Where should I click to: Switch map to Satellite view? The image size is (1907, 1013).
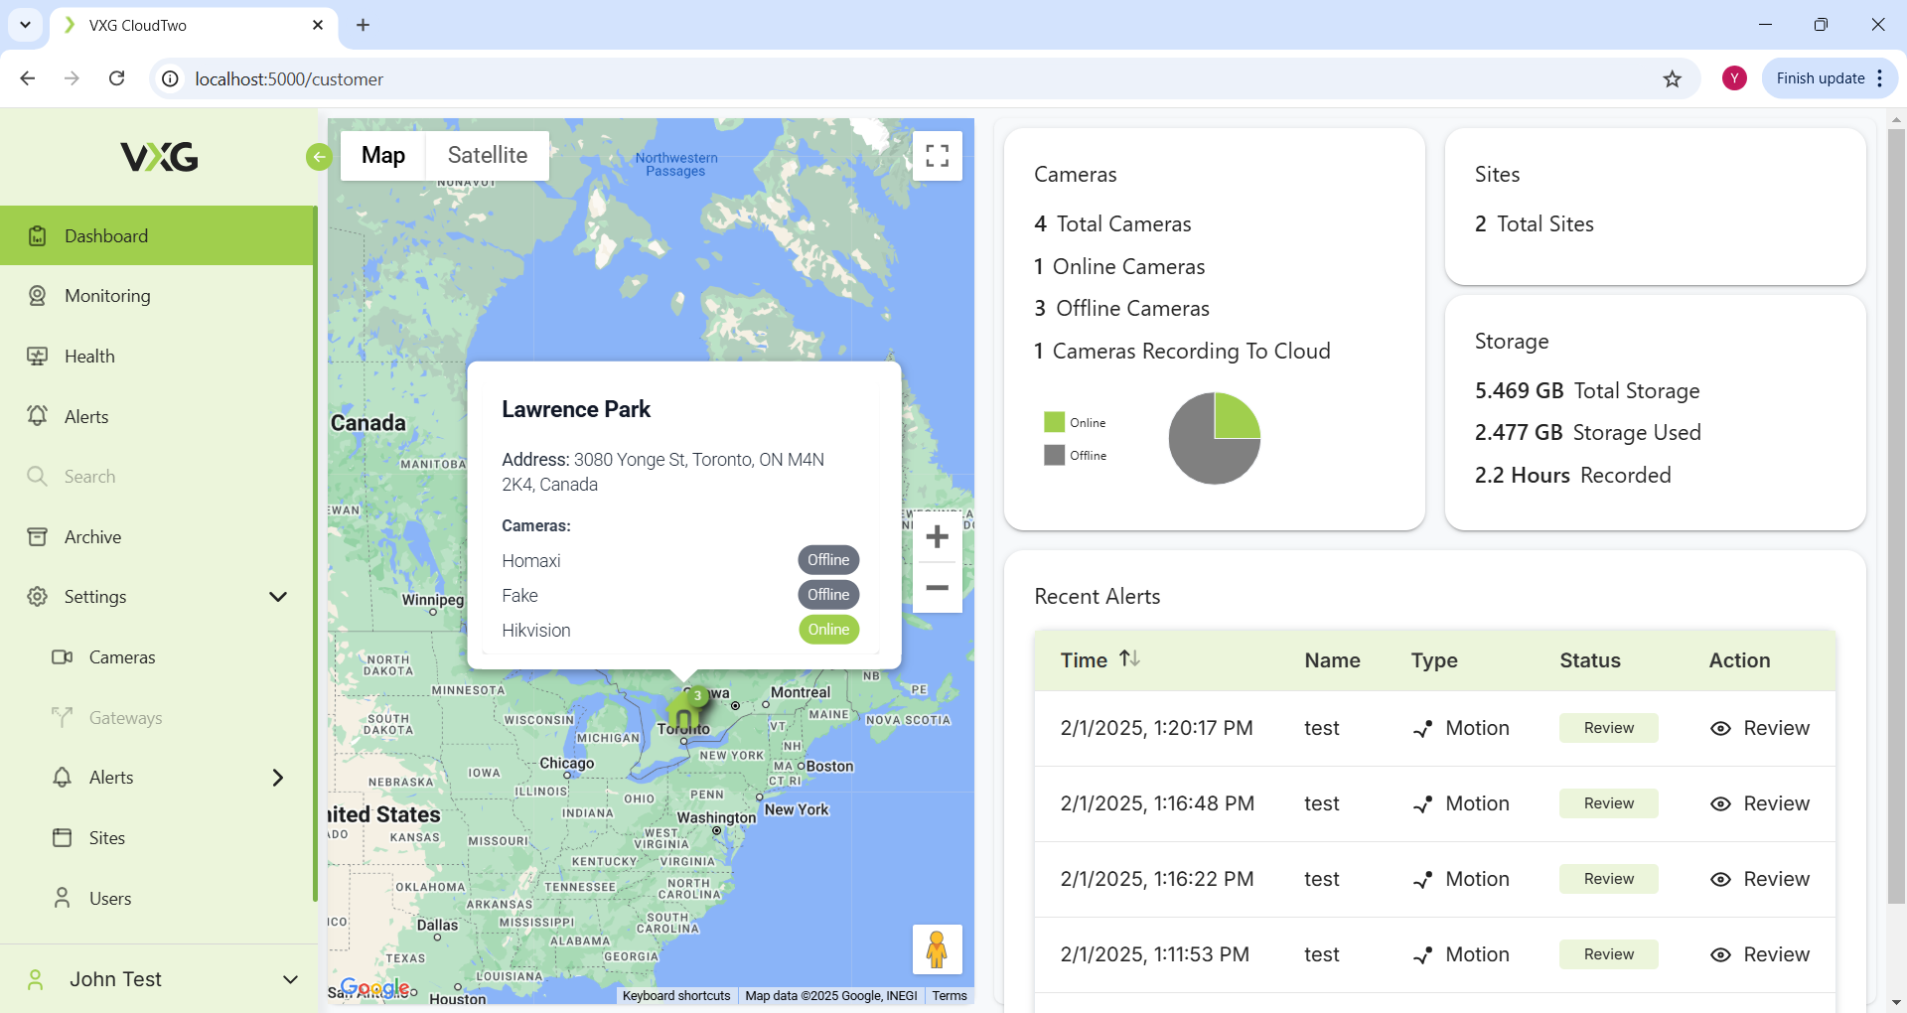click(x=487, y=156)
